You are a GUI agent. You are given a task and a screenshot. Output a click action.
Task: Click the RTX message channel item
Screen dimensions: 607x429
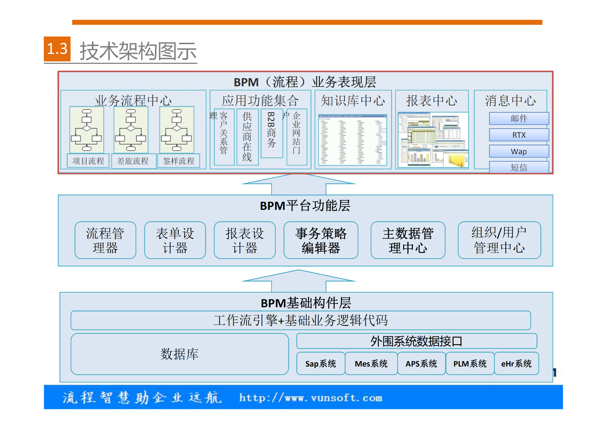[x=518, y=135]
